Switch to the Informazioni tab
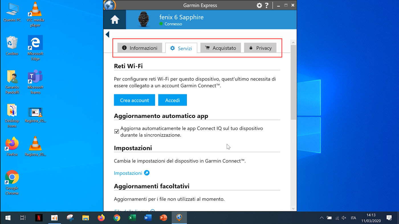 pos(140,48)
